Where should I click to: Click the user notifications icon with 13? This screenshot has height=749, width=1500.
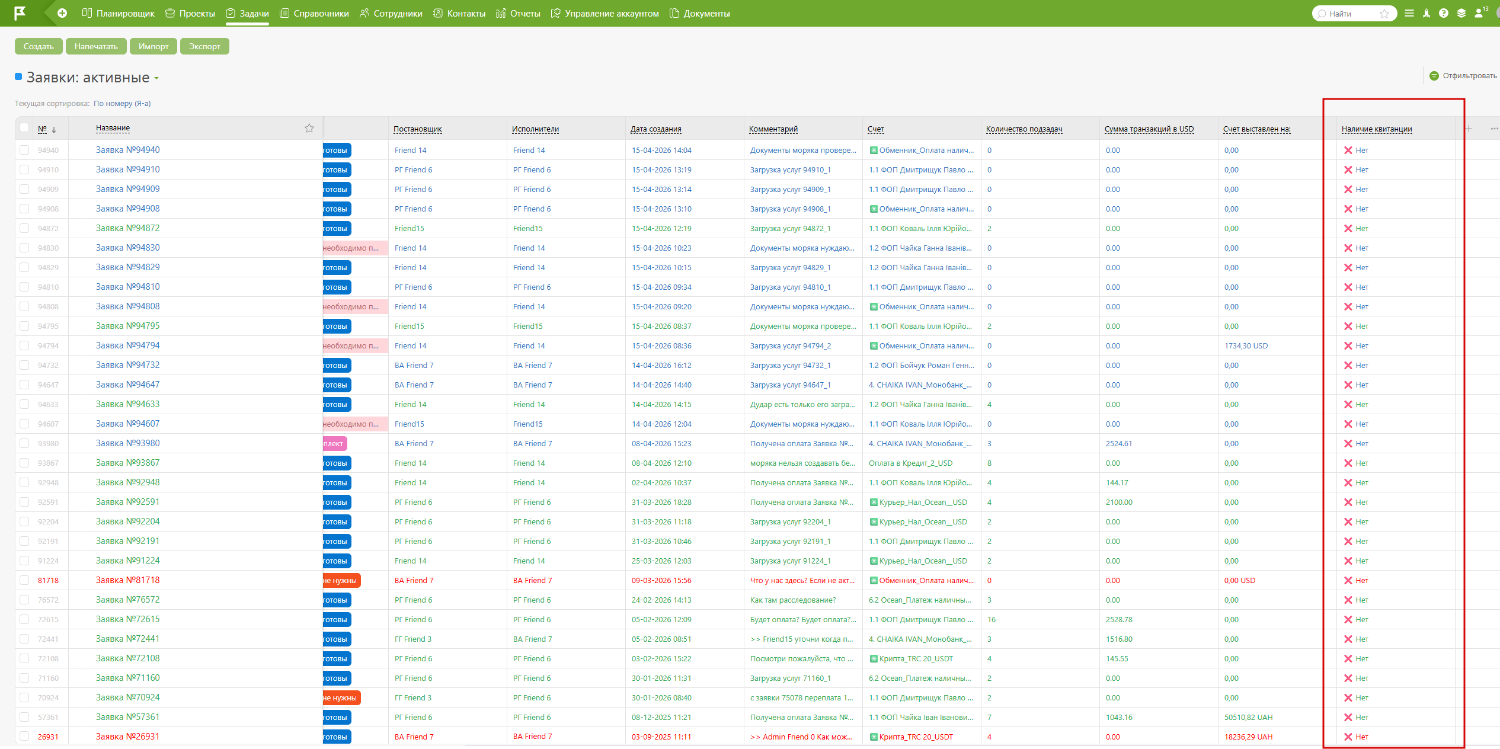[1480, 13]
